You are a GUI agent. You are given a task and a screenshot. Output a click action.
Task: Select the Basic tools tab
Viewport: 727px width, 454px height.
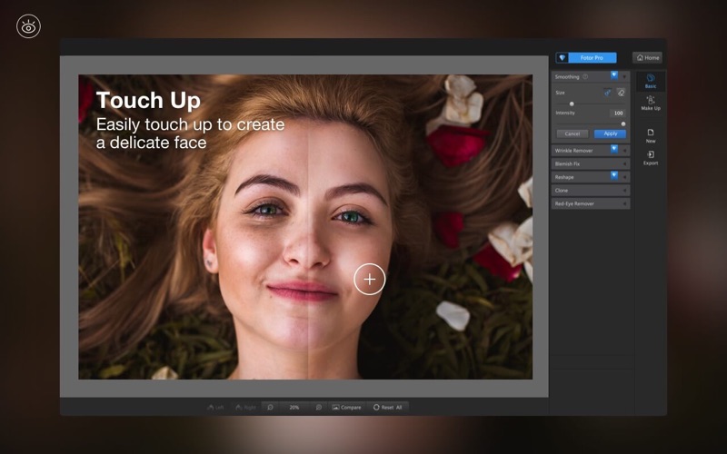tap(650, 81)
